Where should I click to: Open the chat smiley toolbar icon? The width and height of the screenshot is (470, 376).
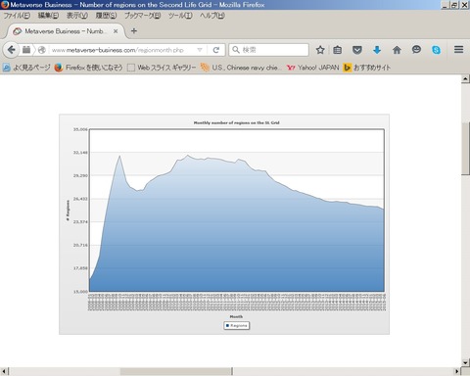click(x=416, y=50)
